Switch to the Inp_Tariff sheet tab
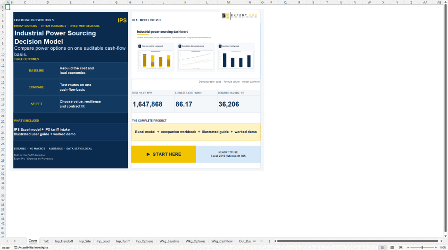This screenshot has height=250, width=448. [x=123, y=241]
